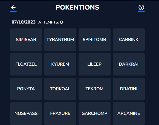Choose the ARCANINE tile
Viewport: 159px width, 125px height.
point(129,114)
